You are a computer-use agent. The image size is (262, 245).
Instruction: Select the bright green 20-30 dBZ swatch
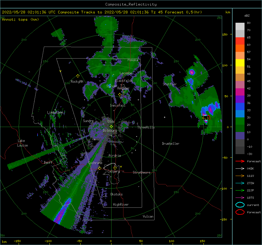(240, 121)
